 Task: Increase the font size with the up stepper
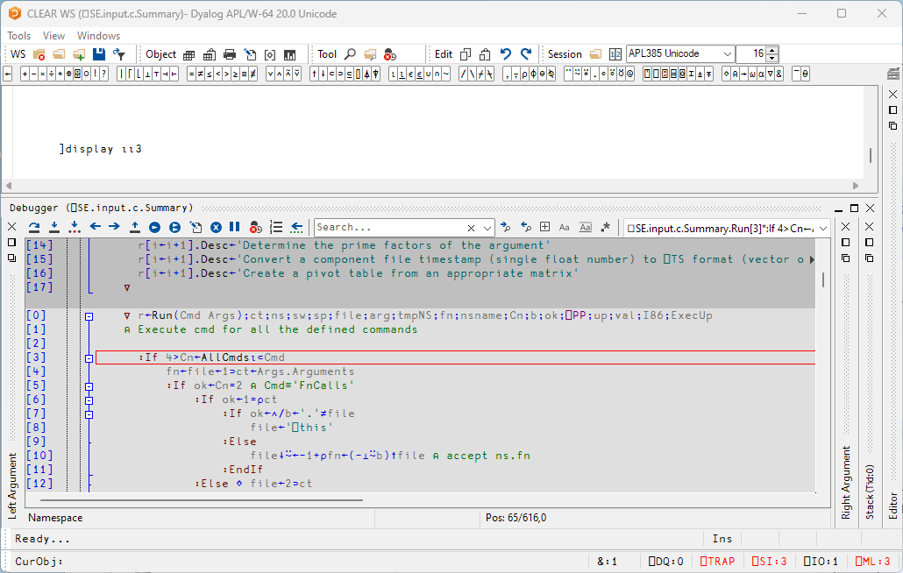[771, 50]
